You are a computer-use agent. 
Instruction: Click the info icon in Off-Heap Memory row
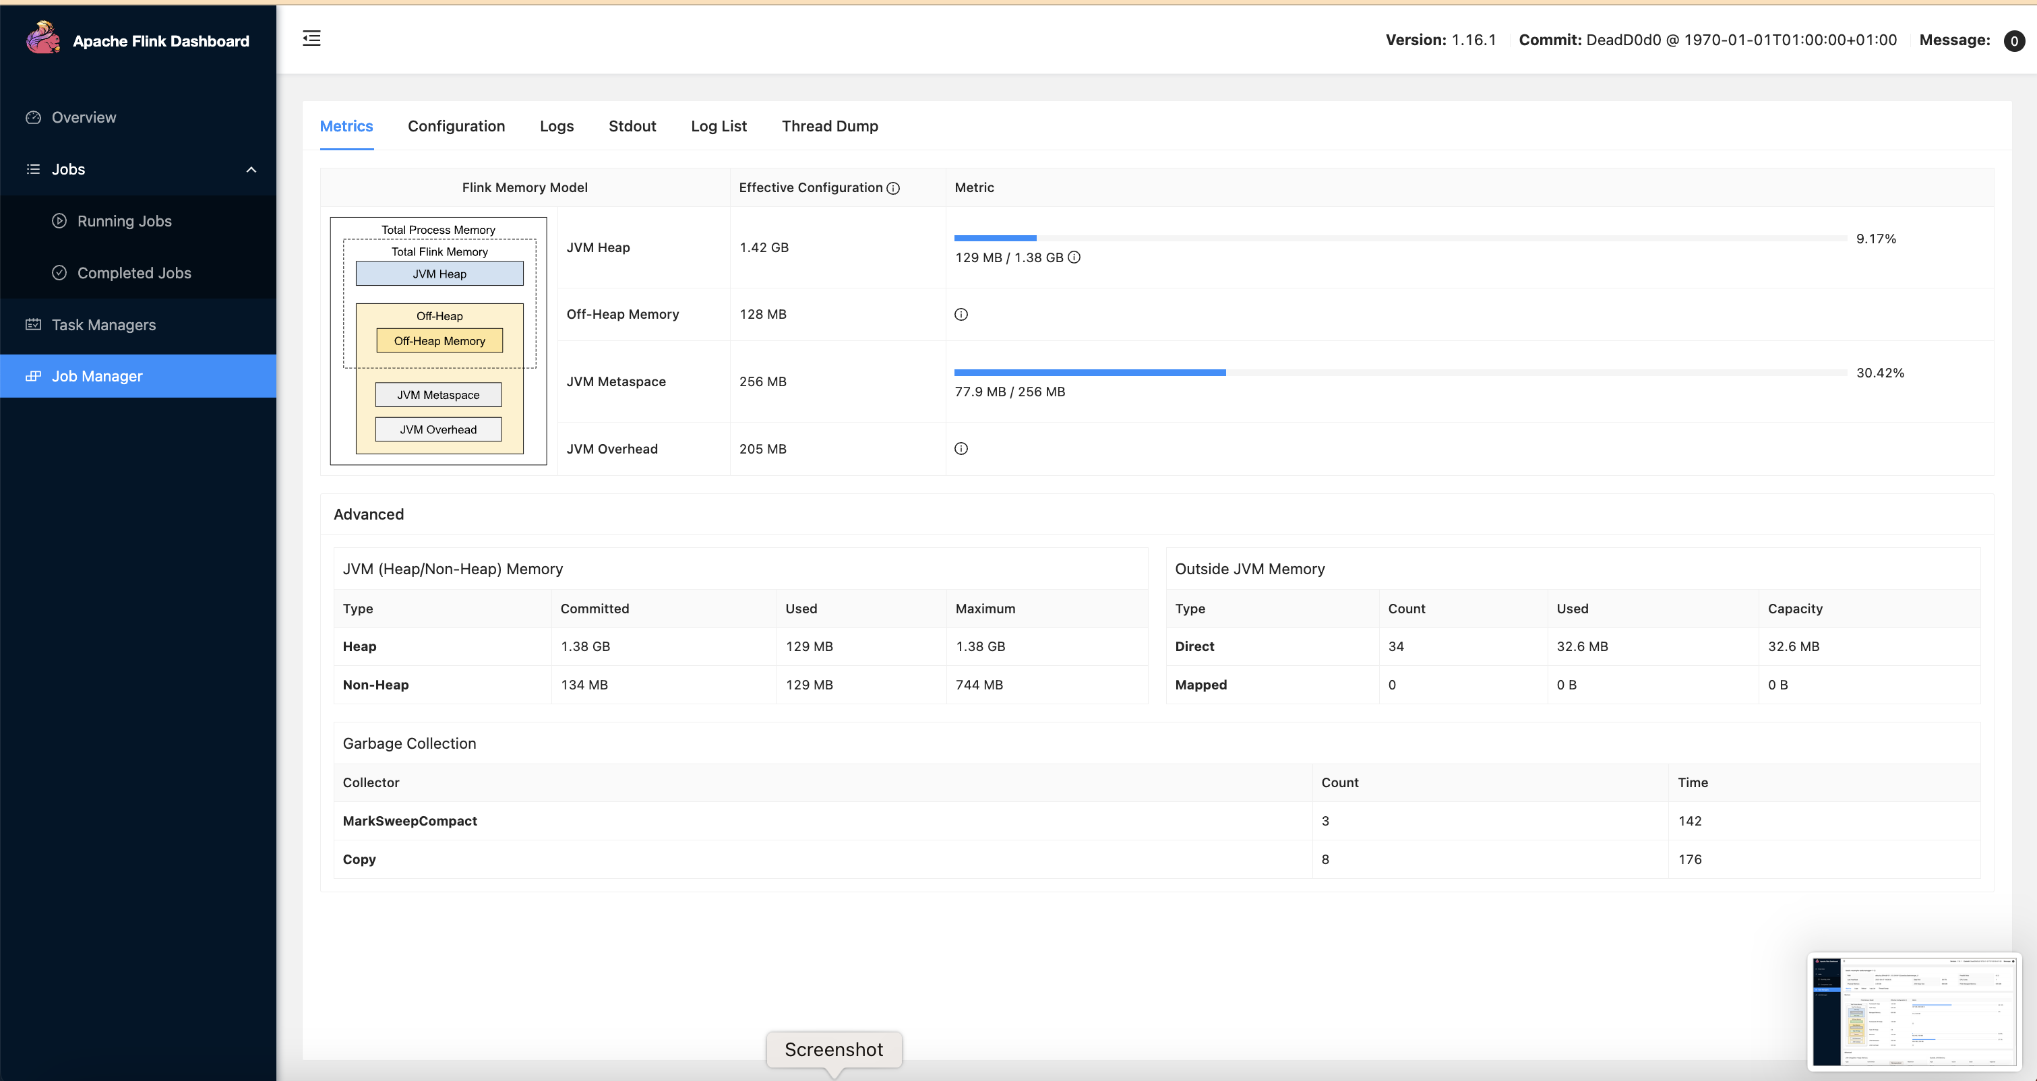click(962, 313)
